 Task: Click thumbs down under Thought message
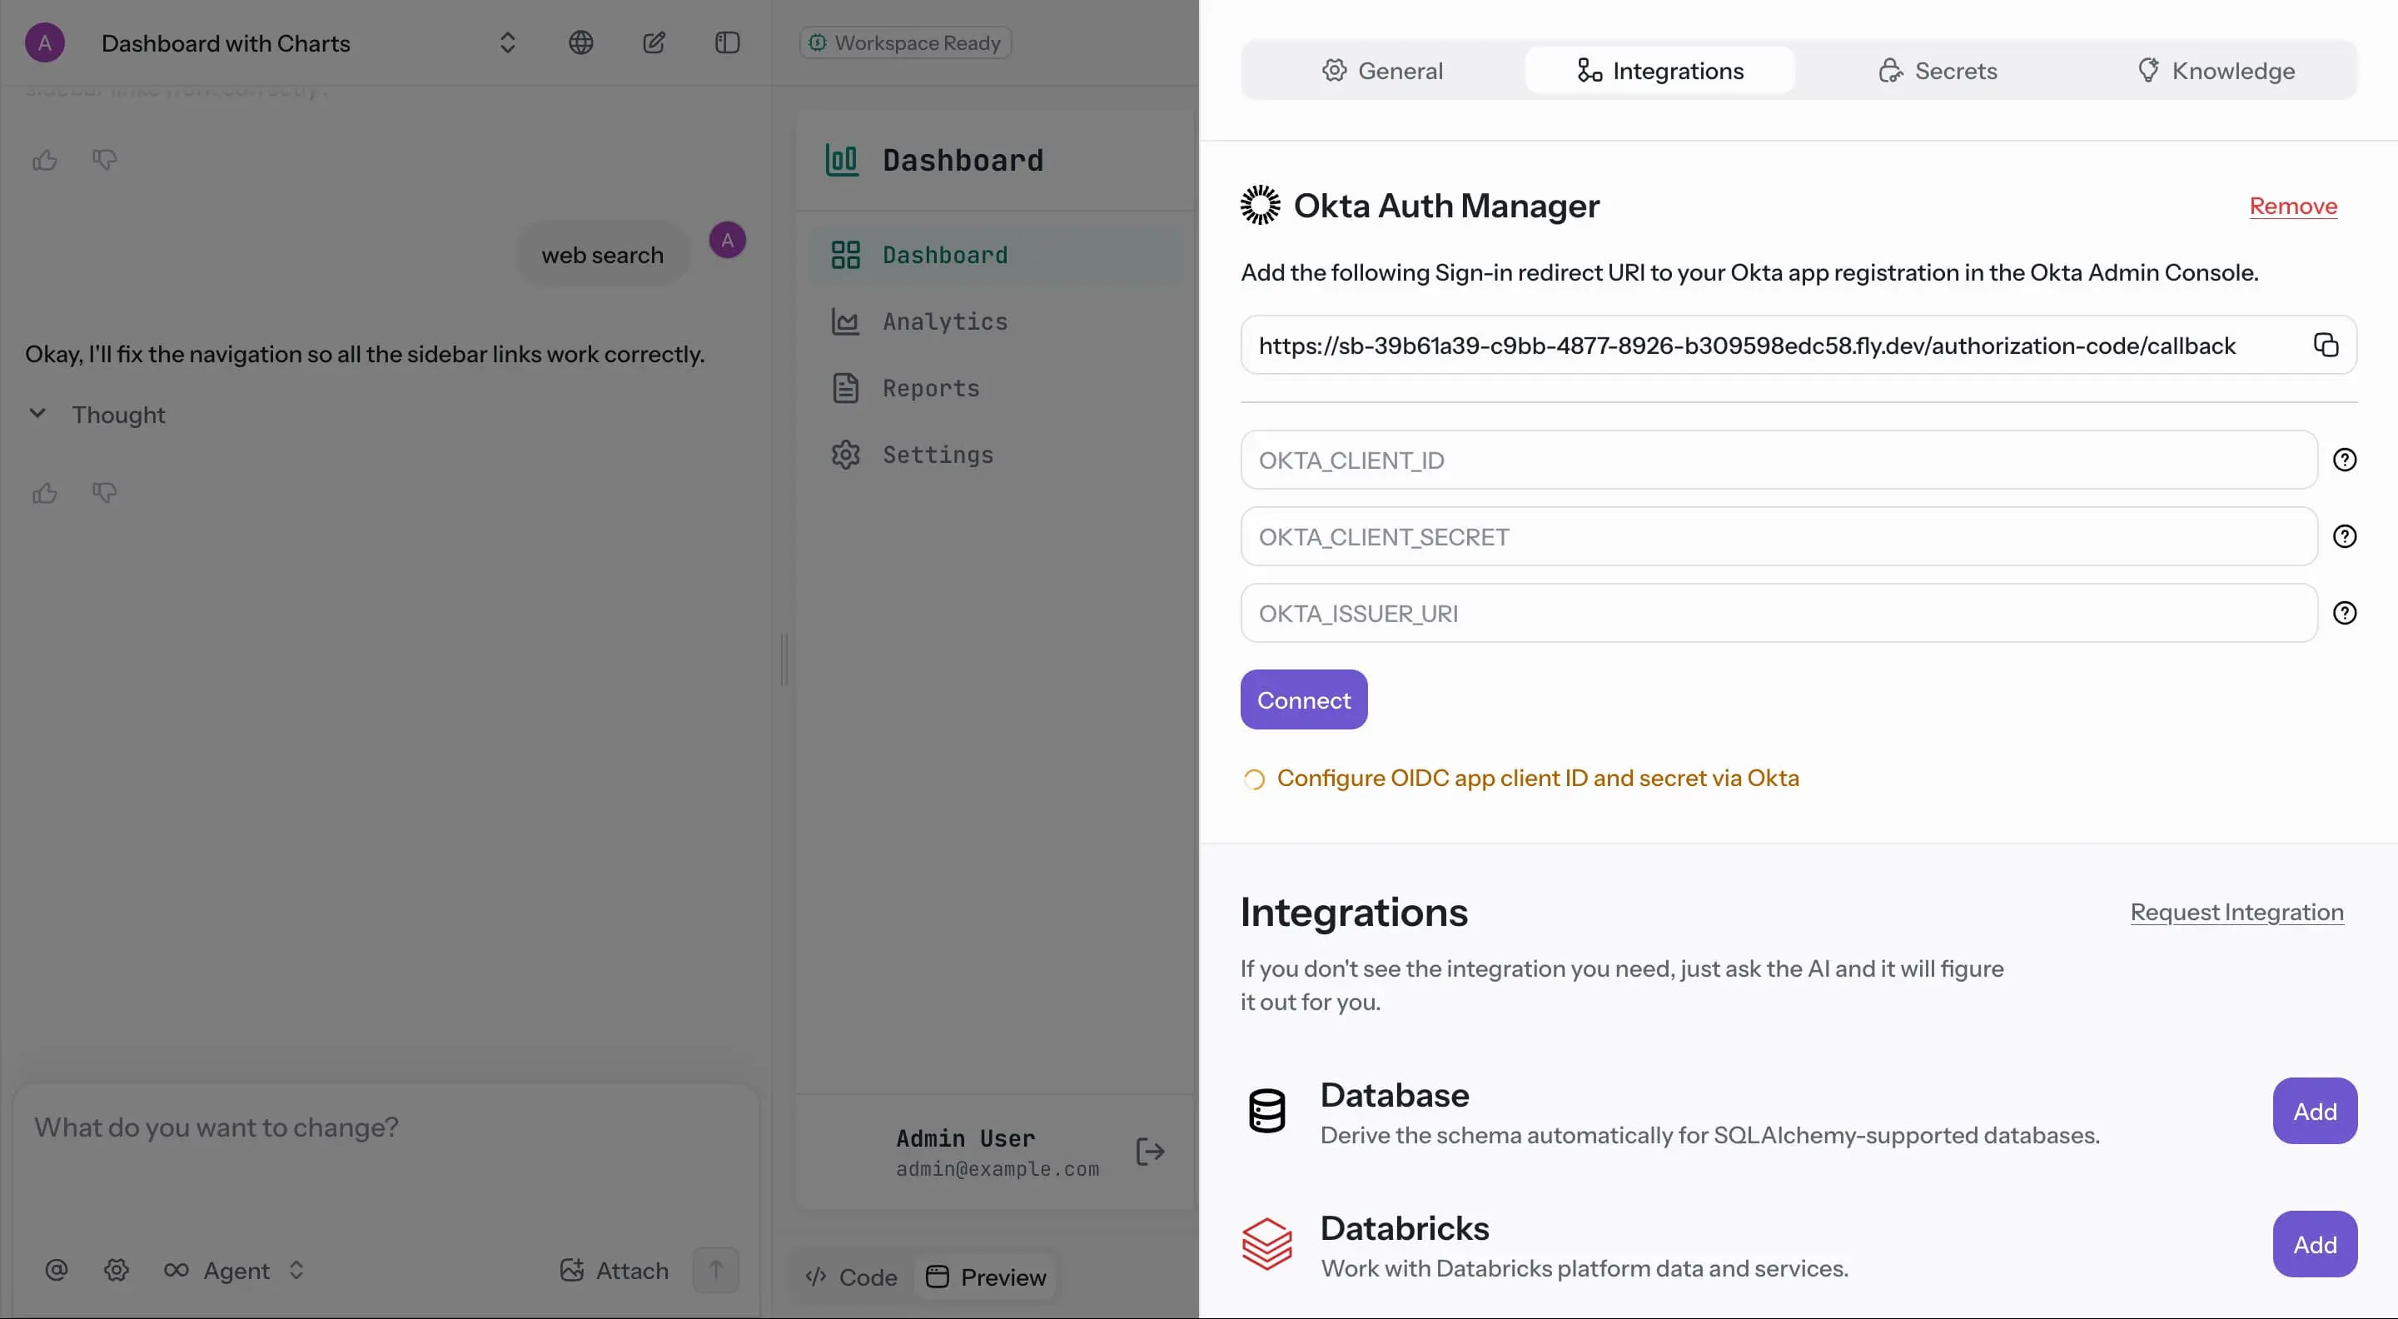104,493
